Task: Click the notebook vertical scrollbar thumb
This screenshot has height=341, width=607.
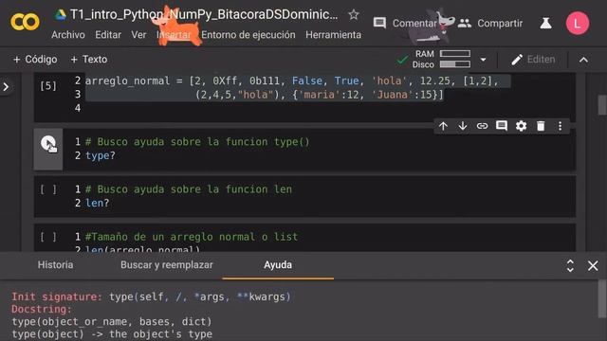Action: [x=602, y=105]
